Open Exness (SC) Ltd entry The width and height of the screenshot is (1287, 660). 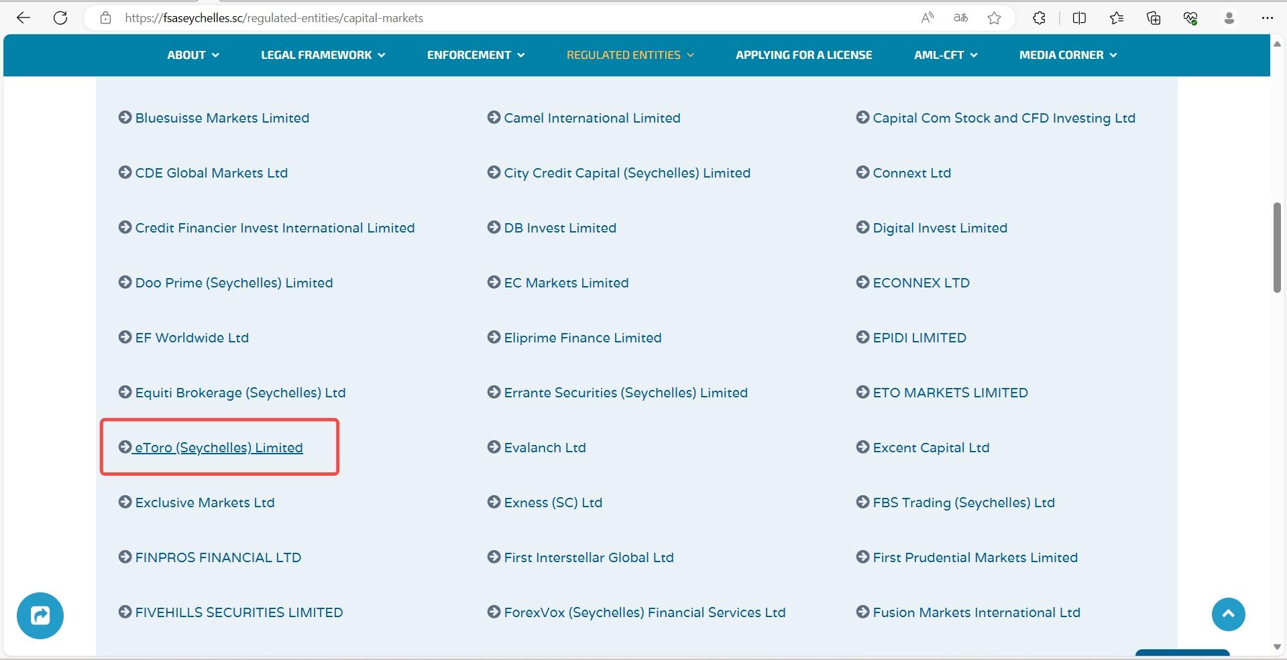[553, 503]
